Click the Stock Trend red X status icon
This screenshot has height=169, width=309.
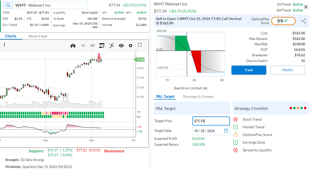[x=236, y=119]
